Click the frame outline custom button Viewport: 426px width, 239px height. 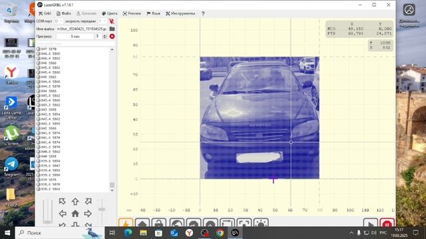[228, 223]
